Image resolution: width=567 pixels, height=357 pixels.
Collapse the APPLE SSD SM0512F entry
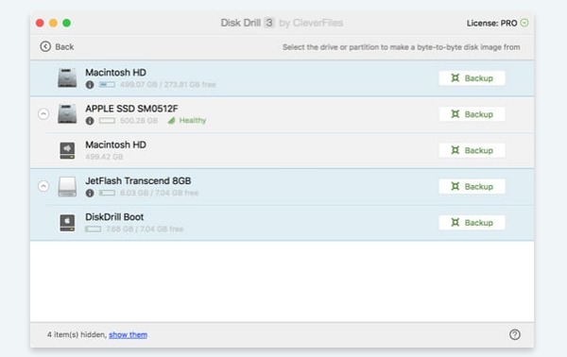coord(43,114)
